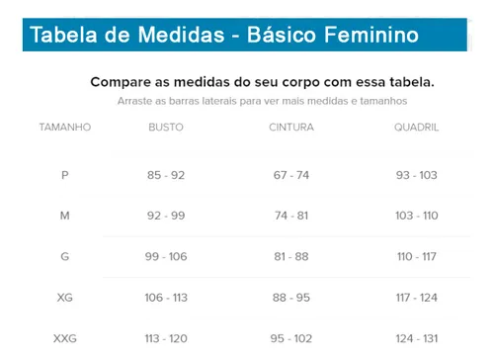Image resolution: width=494 pixels, height=359 pixels.
Task: Choose size XXG row label
Action: [x=65, y=338]
